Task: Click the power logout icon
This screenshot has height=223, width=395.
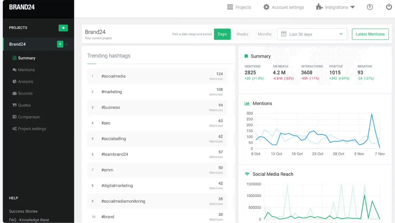Action: coord(389,7)
